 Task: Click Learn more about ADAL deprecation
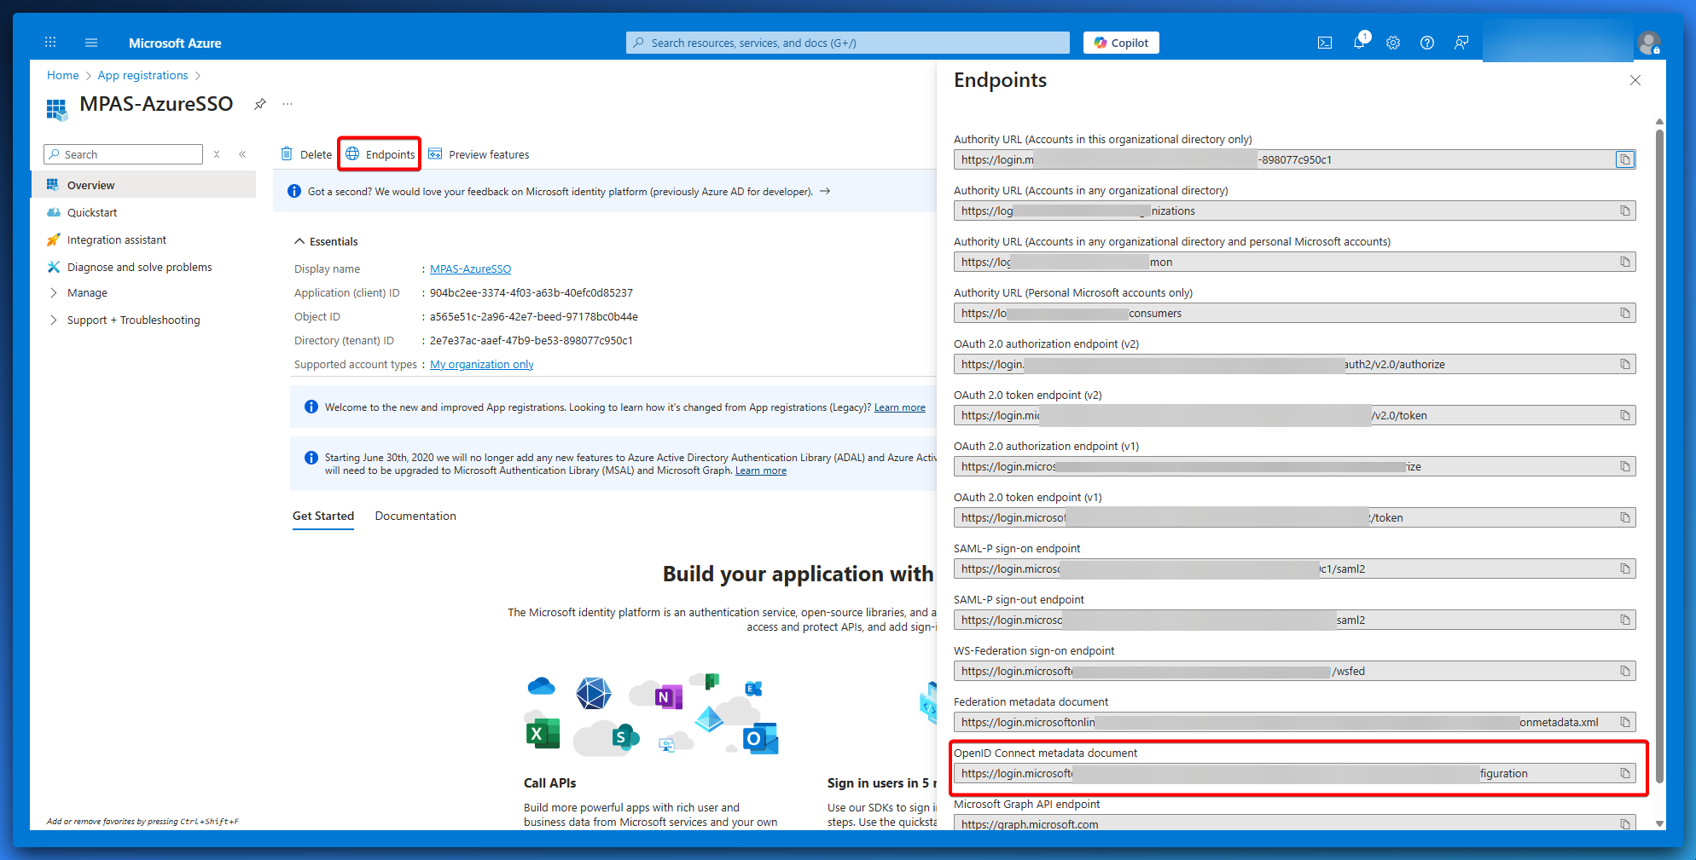tap(760, 470)
